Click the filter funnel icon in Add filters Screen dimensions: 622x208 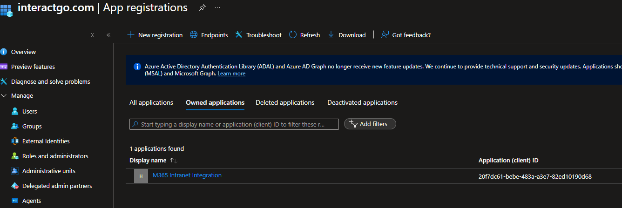(x=353, y=124)
